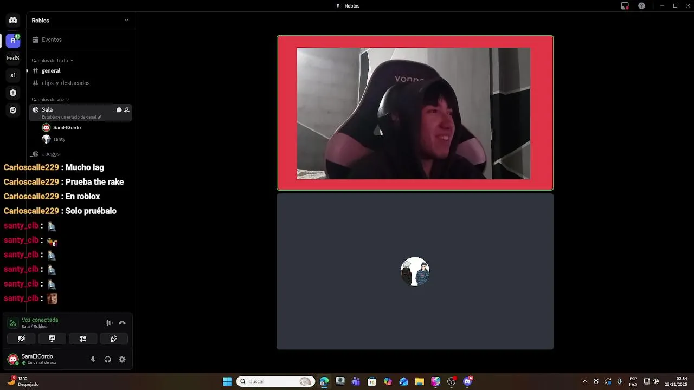694x390 pixels.
Task: Open Discord direct messages home
Action: (x=13, y=21)
